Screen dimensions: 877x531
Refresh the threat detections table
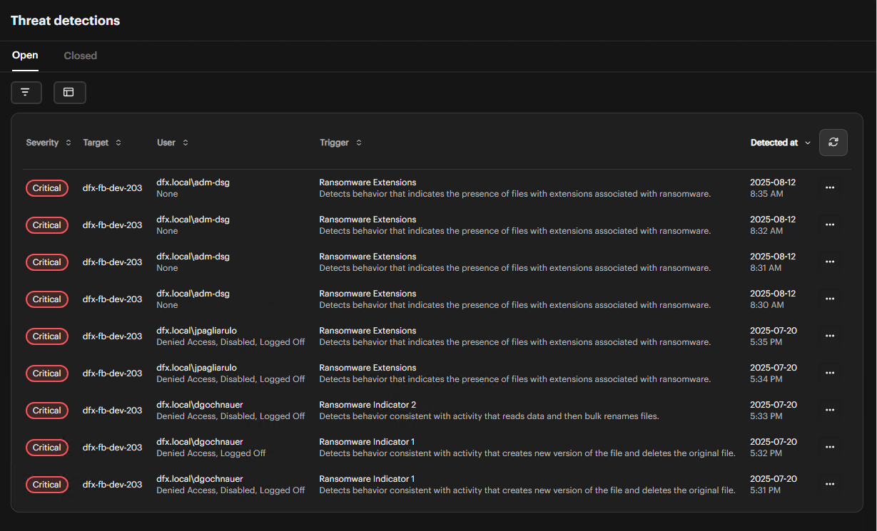click(x=833, y=143)
